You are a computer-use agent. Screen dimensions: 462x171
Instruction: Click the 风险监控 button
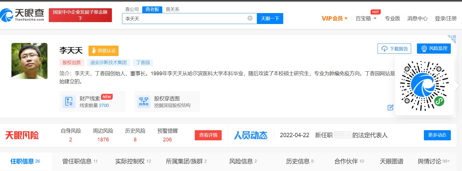click(x=434, y=49)
